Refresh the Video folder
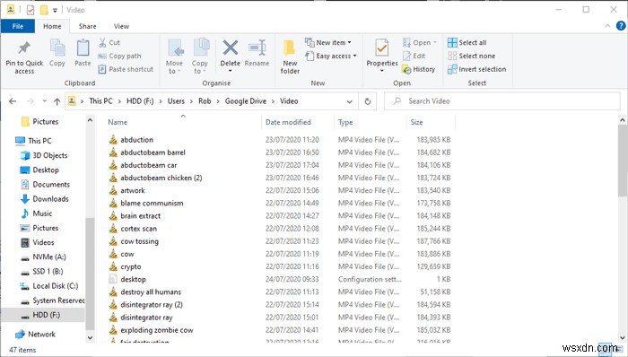Image resolution: width=628 pixels, height=357 pixels. 367,101
